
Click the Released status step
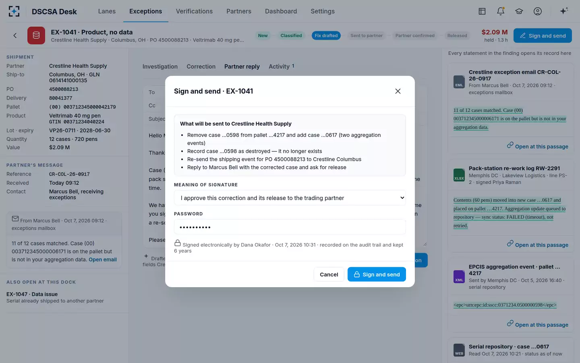tap(457, 35)
